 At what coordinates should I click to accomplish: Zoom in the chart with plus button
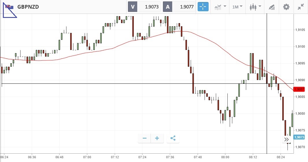pyautogui.click(x=157, y=138)
